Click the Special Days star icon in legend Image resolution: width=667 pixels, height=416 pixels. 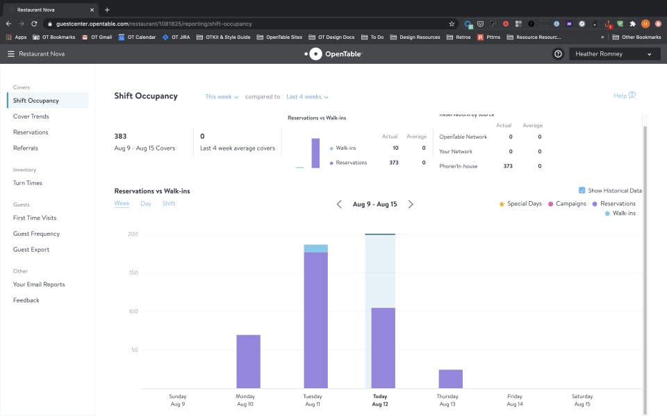click(500, 204)
